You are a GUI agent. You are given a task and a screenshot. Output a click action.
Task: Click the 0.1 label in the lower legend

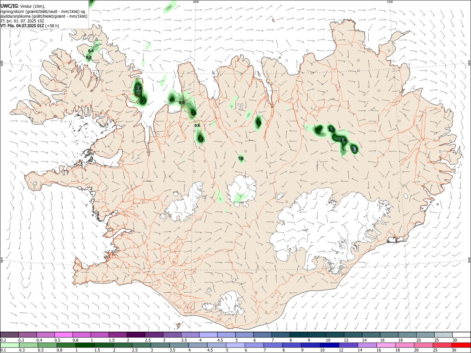pyautogui.click(x=3, y=350)
